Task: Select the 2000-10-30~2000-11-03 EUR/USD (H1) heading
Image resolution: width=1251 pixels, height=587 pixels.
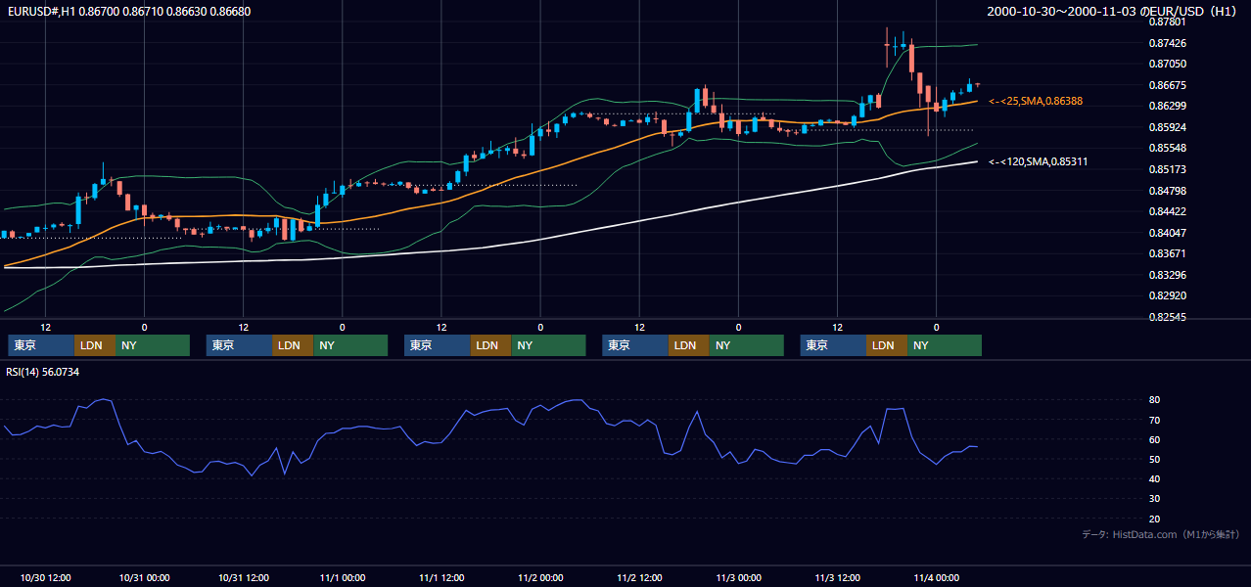Action: coord(1114,12)
